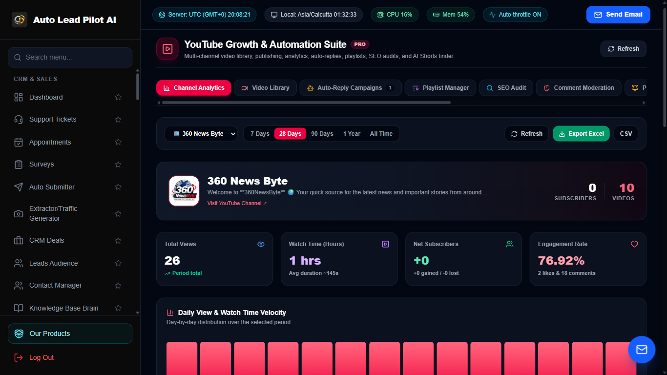Click the heart icon on Engagement Rate card
667x375 pixels.
(634, 244)
